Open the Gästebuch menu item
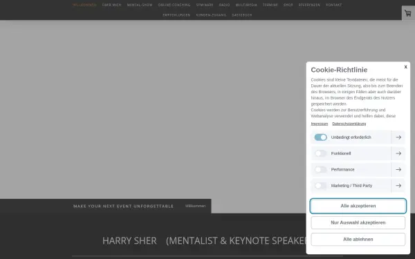 tap(242, 15)
